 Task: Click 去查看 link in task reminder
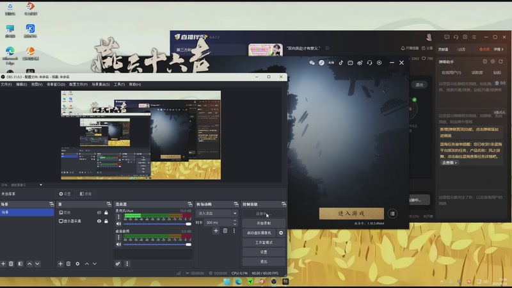click(449, 163)
